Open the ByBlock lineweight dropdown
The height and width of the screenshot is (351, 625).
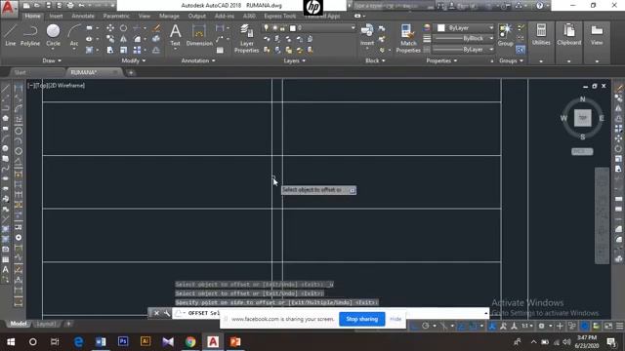[464, 39]
